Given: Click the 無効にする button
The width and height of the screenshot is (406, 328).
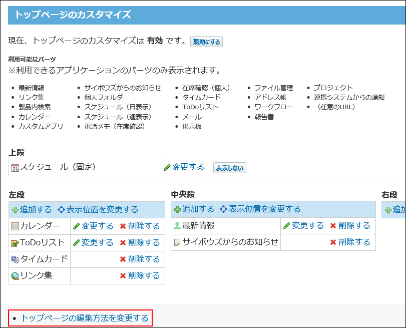Looking at the screenshot, I should [206, 42].
